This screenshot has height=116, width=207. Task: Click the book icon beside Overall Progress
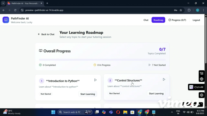point(41,51)
